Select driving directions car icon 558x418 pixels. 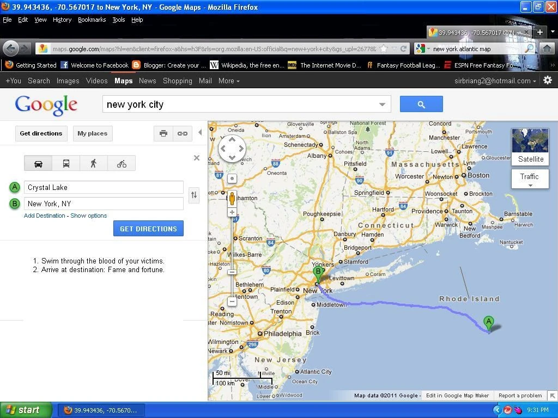click(39, 163)
